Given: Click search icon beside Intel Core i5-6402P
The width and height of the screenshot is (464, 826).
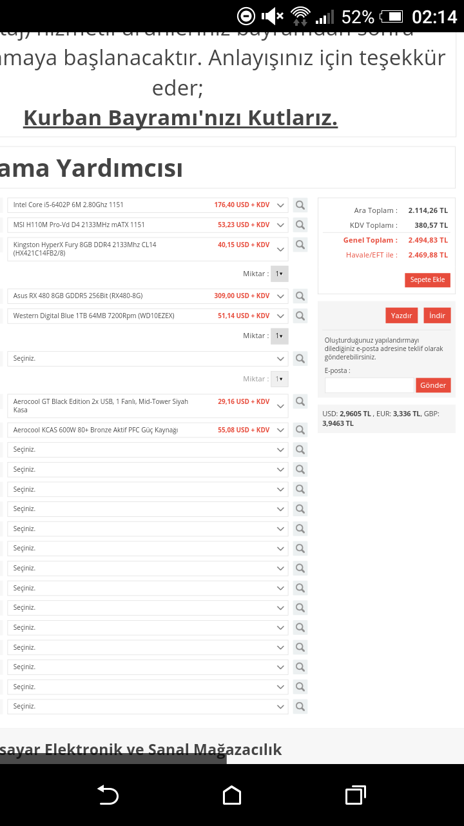Looking at the screenshot, I should tap(300, 205).
